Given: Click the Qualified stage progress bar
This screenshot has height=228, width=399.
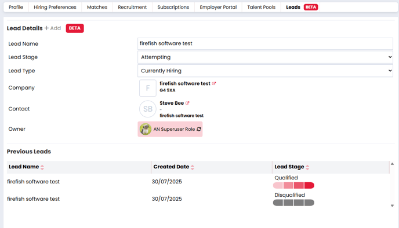Looking at the screenshot, I should point(293,186).
